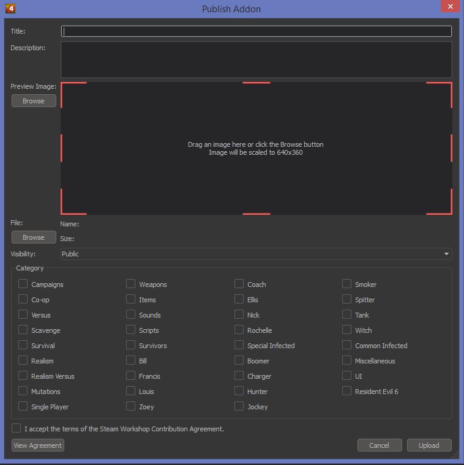Browse for the addon file

(x=34, y=237)
